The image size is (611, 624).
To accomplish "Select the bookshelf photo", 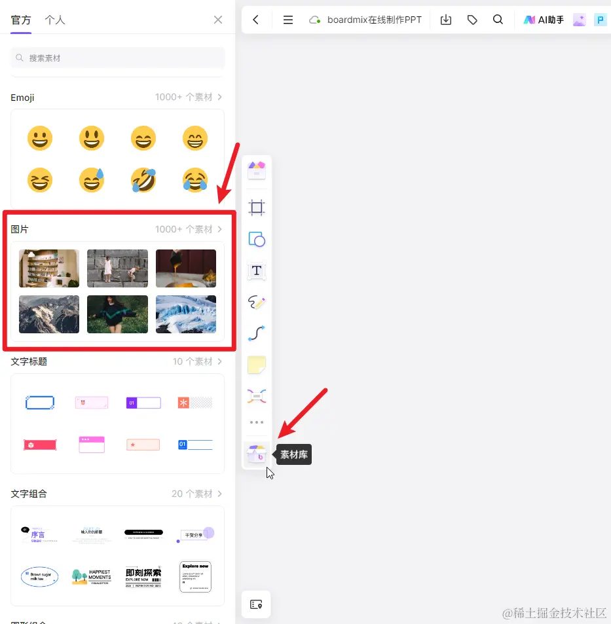I will tap(49, 268).
